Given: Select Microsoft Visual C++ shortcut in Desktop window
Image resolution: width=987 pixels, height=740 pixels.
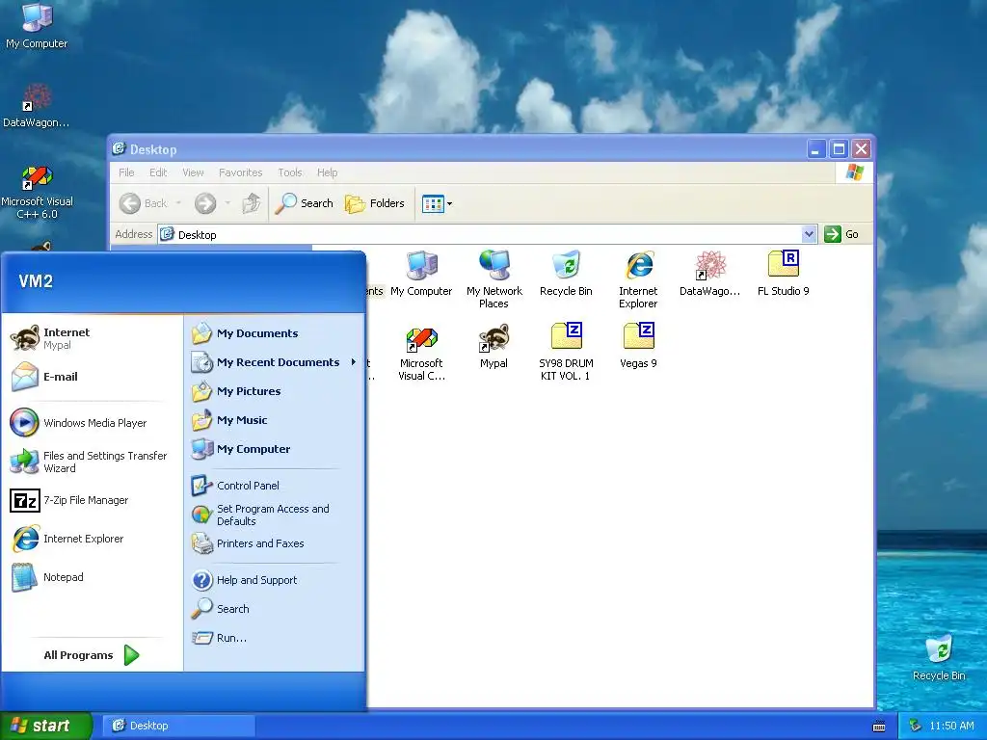Looking at the screenshot, I should click(421, 353).
